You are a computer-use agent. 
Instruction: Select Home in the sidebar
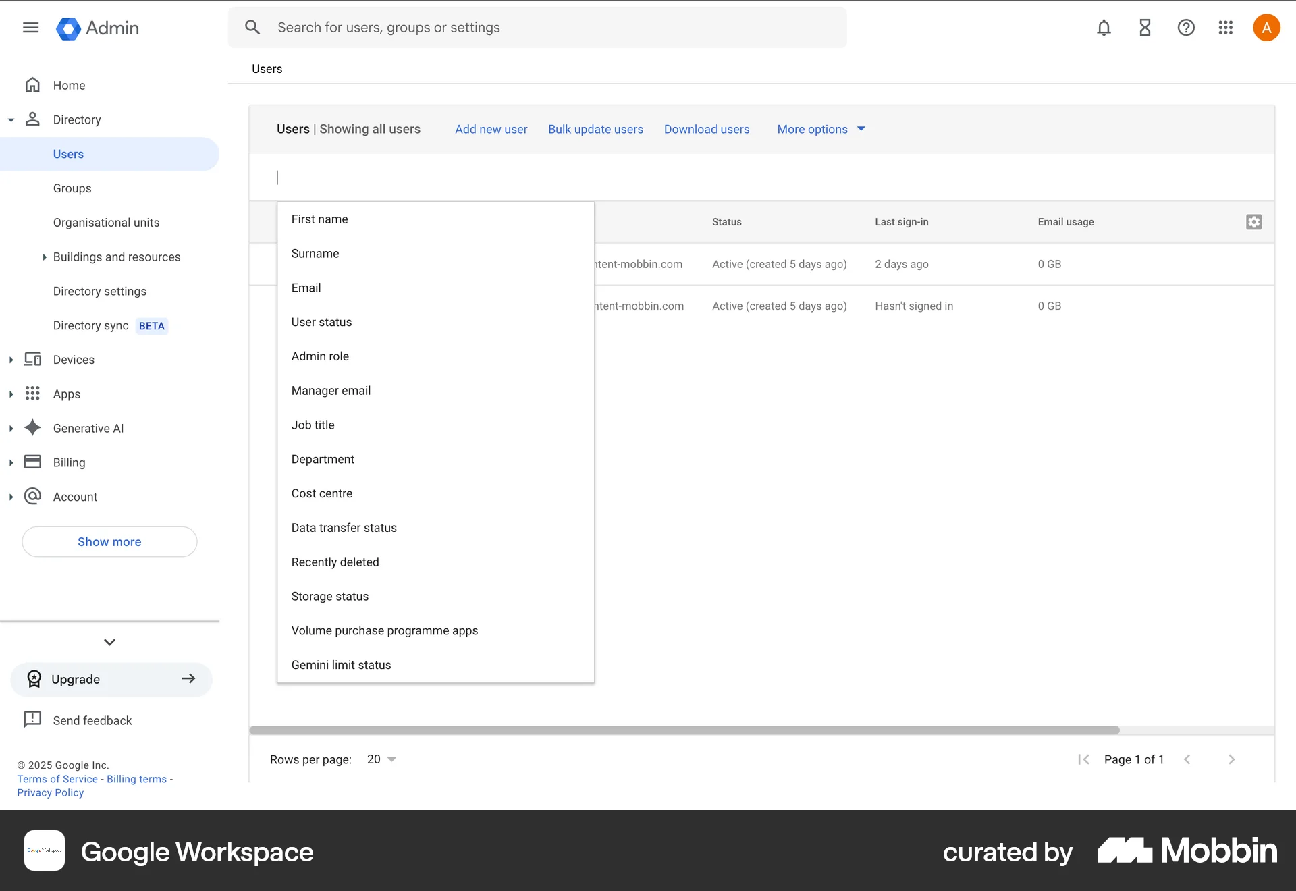(69, 85)
